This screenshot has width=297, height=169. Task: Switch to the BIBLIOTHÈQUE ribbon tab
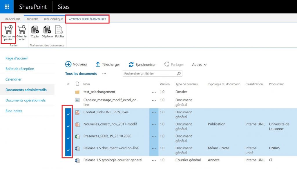(54, 19)
